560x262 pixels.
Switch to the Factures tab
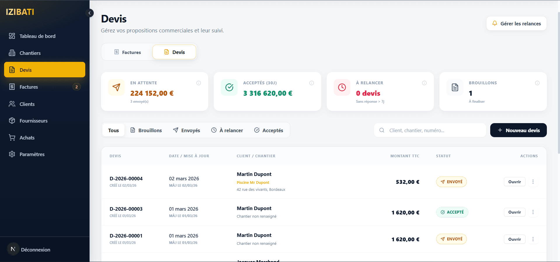(127, 52)
